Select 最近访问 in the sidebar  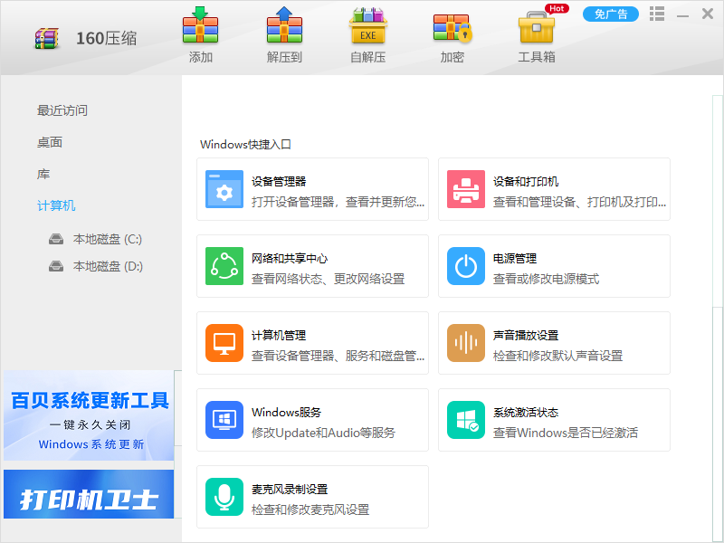[62, 110]
